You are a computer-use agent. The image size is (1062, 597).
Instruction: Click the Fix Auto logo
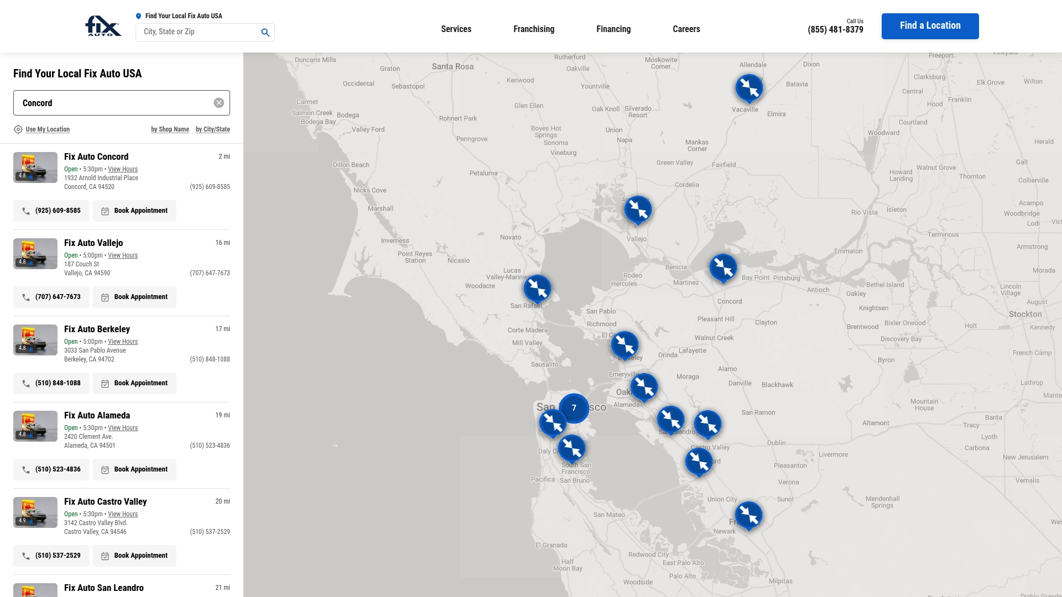[x=103, y=26]
